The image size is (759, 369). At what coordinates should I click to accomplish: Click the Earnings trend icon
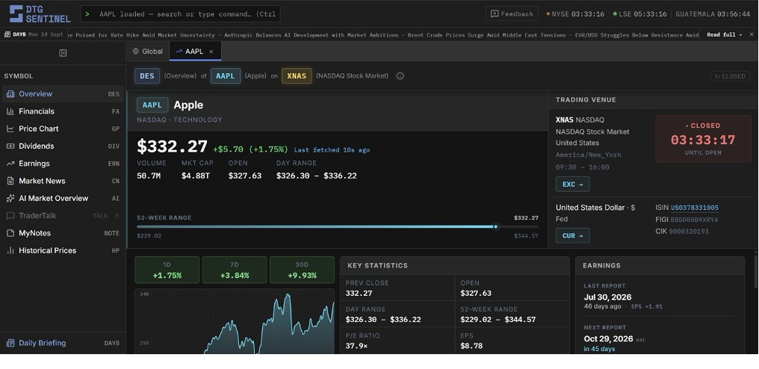(10, 164)
